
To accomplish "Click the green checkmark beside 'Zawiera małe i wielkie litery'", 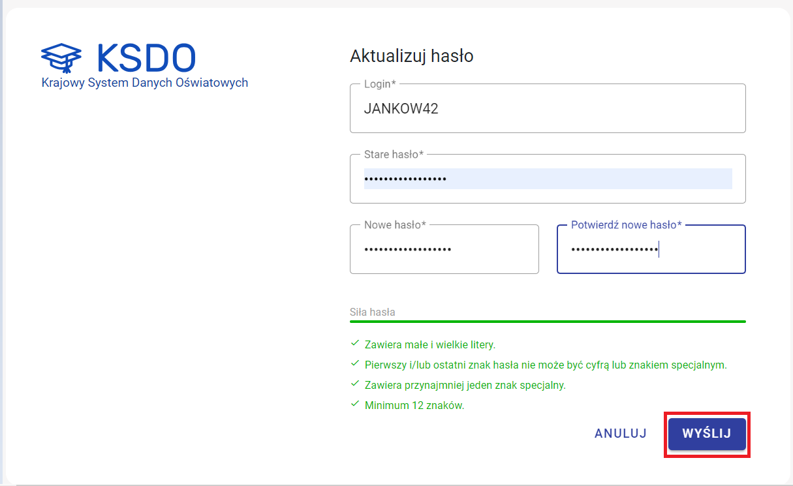I will coord(355,343).
